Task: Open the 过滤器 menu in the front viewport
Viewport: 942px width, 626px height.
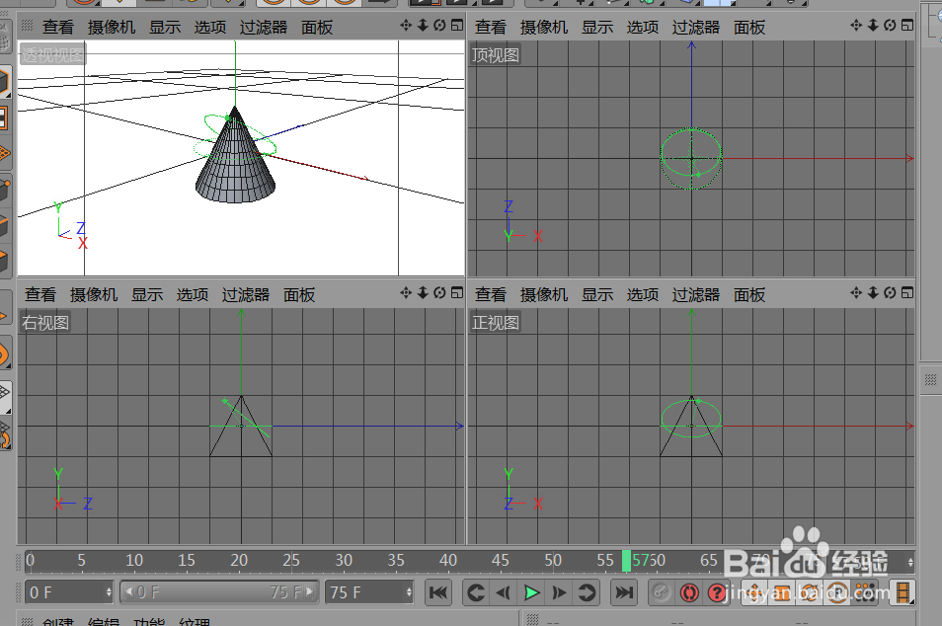Action: click(694, 294)
